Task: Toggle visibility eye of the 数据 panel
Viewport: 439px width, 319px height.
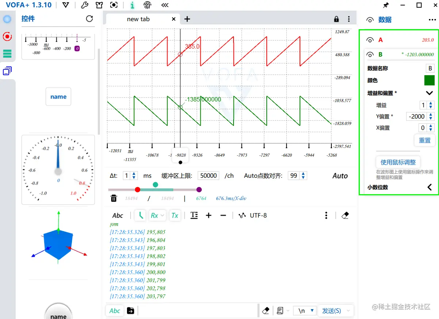Action: 370,20
